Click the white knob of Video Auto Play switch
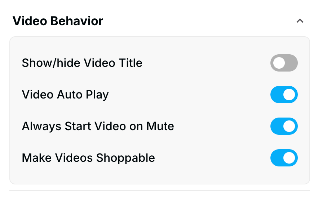Screen dimensions: 318x197 click(x=289, y=95)
